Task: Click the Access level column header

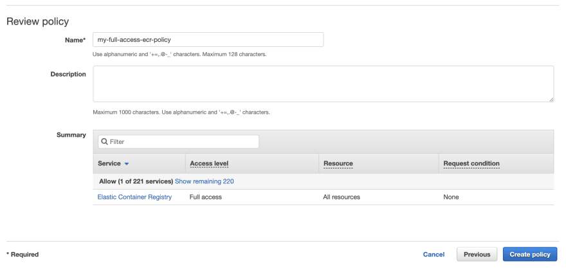Action: 210,163
